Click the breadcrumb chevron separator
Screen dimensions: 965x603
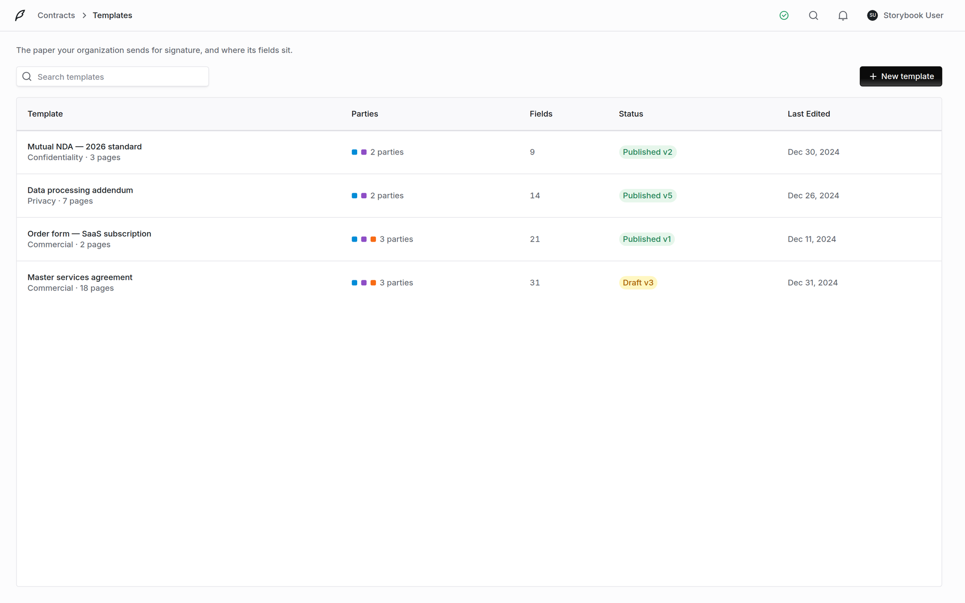(84, 16)
